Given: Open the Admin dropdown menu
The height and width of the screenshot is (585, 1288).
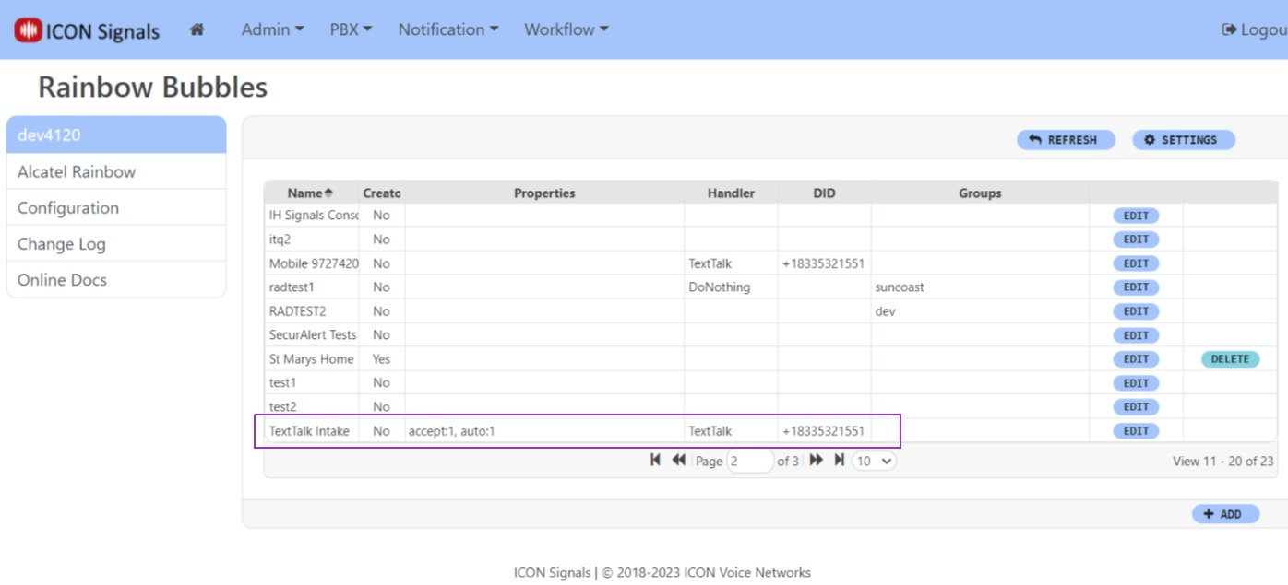Looking at the screenshot, I should tap(272, 29).
